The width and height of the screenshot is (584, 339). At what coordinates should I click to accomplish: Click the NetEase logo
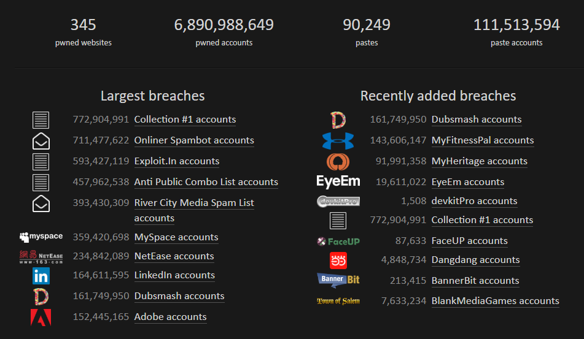pyautogui.click(x=41, y=257)
